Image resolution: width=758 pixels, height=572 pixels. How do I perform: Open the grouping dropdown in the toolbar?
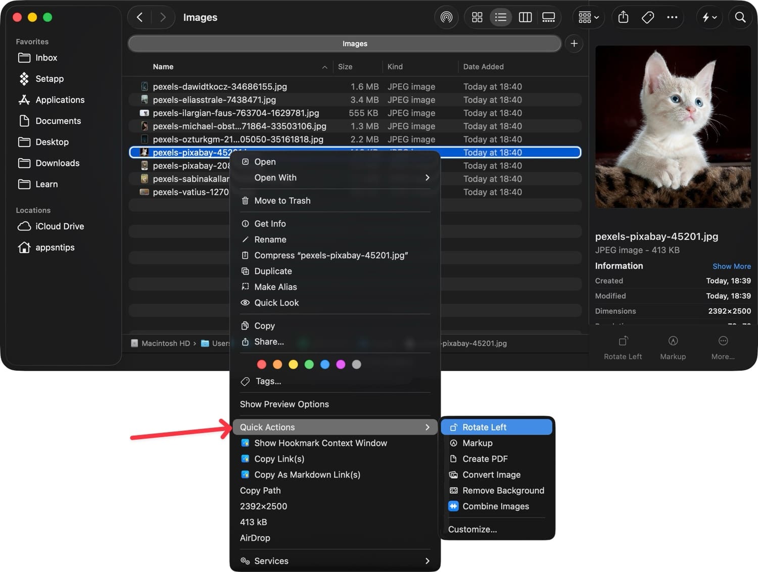(x=588, y=17)
